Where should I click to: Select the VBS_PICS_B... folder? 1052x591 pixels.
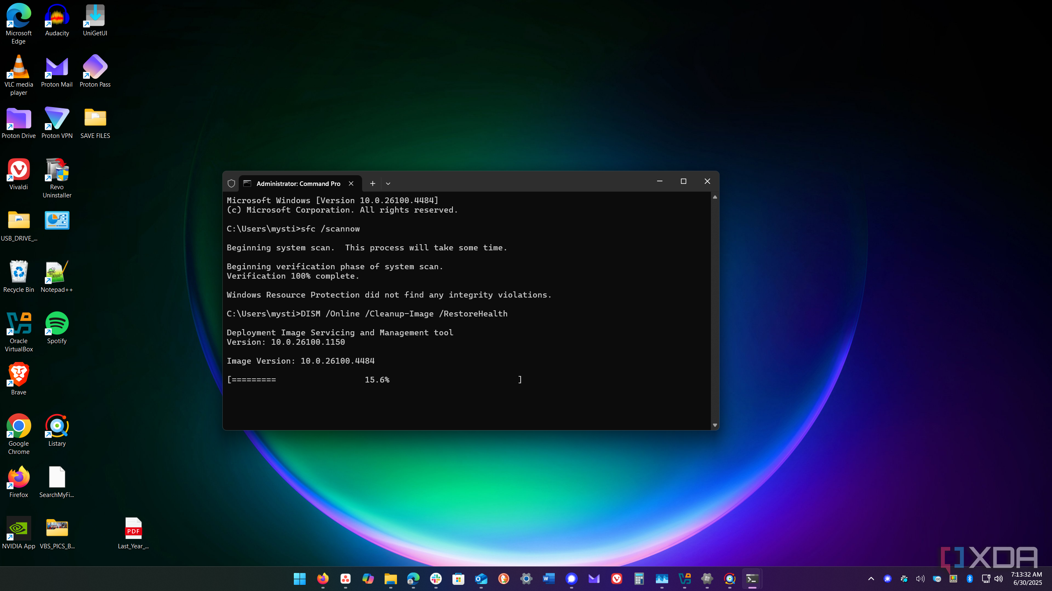[x=57, y=533]
